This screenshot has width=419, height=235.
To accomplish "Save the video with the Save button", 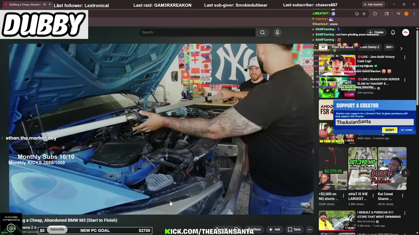I will pos(294,229).
